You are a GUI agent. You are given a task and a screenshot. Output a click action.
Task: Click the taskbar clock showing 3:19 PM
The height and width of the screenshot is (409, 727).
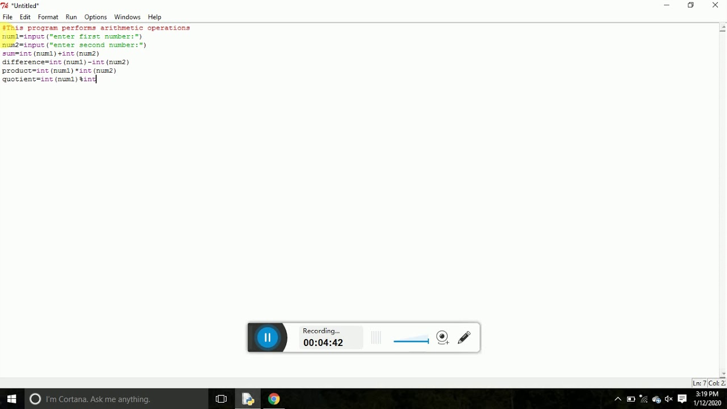[x=708, y=399]
